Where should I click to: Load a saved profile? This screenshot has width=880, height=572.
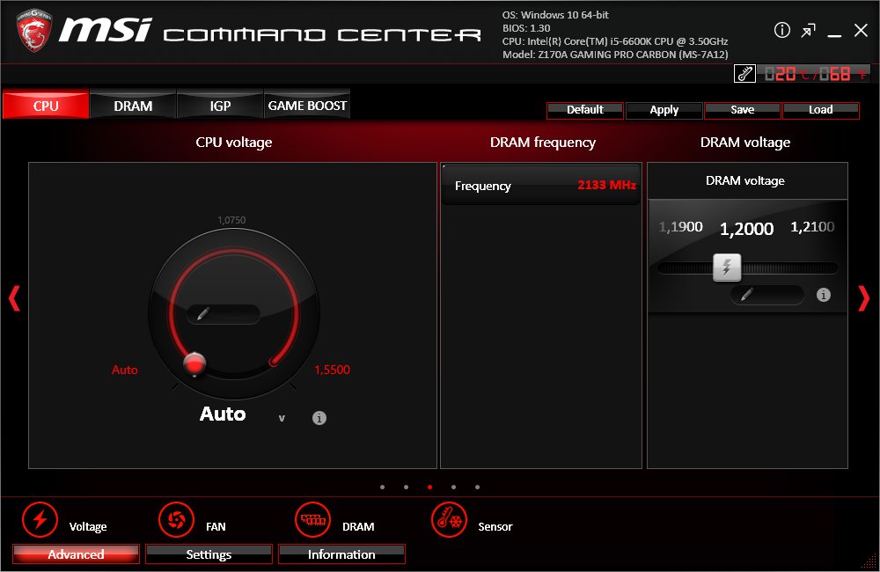[820, 110]
